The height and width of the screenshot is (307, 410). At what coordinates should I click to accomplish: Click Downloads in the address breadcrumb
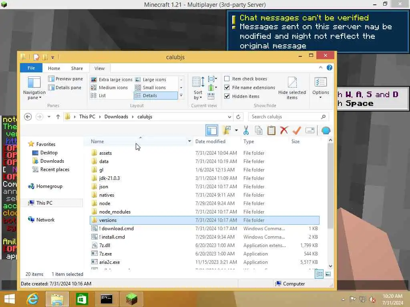click(116, 117)
